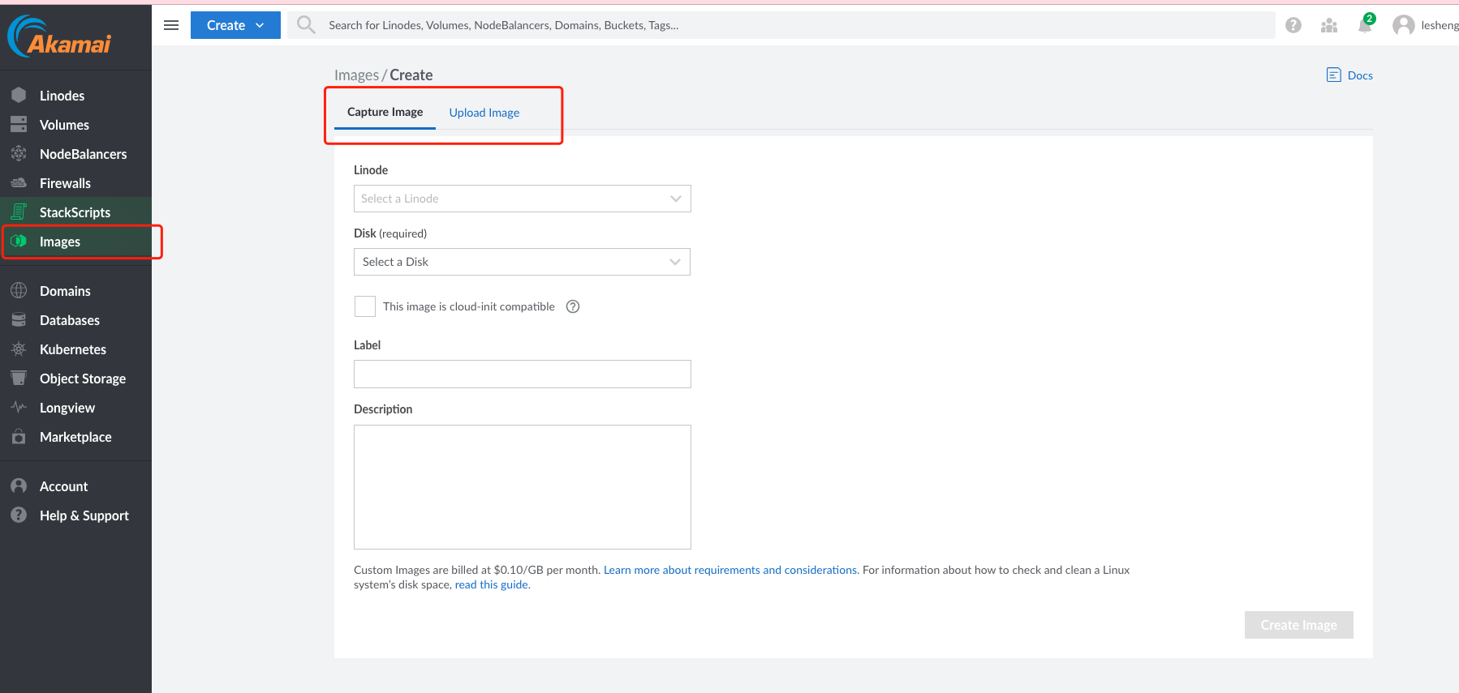The image size is (1459, 693).
Task: Go to the Images breadcrumb link
Action: [x=356, y=75]
